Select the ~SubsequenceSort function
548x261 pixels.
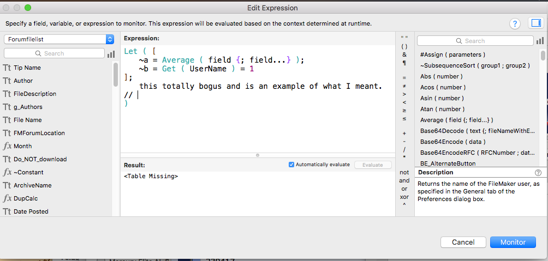coord(475,65)
